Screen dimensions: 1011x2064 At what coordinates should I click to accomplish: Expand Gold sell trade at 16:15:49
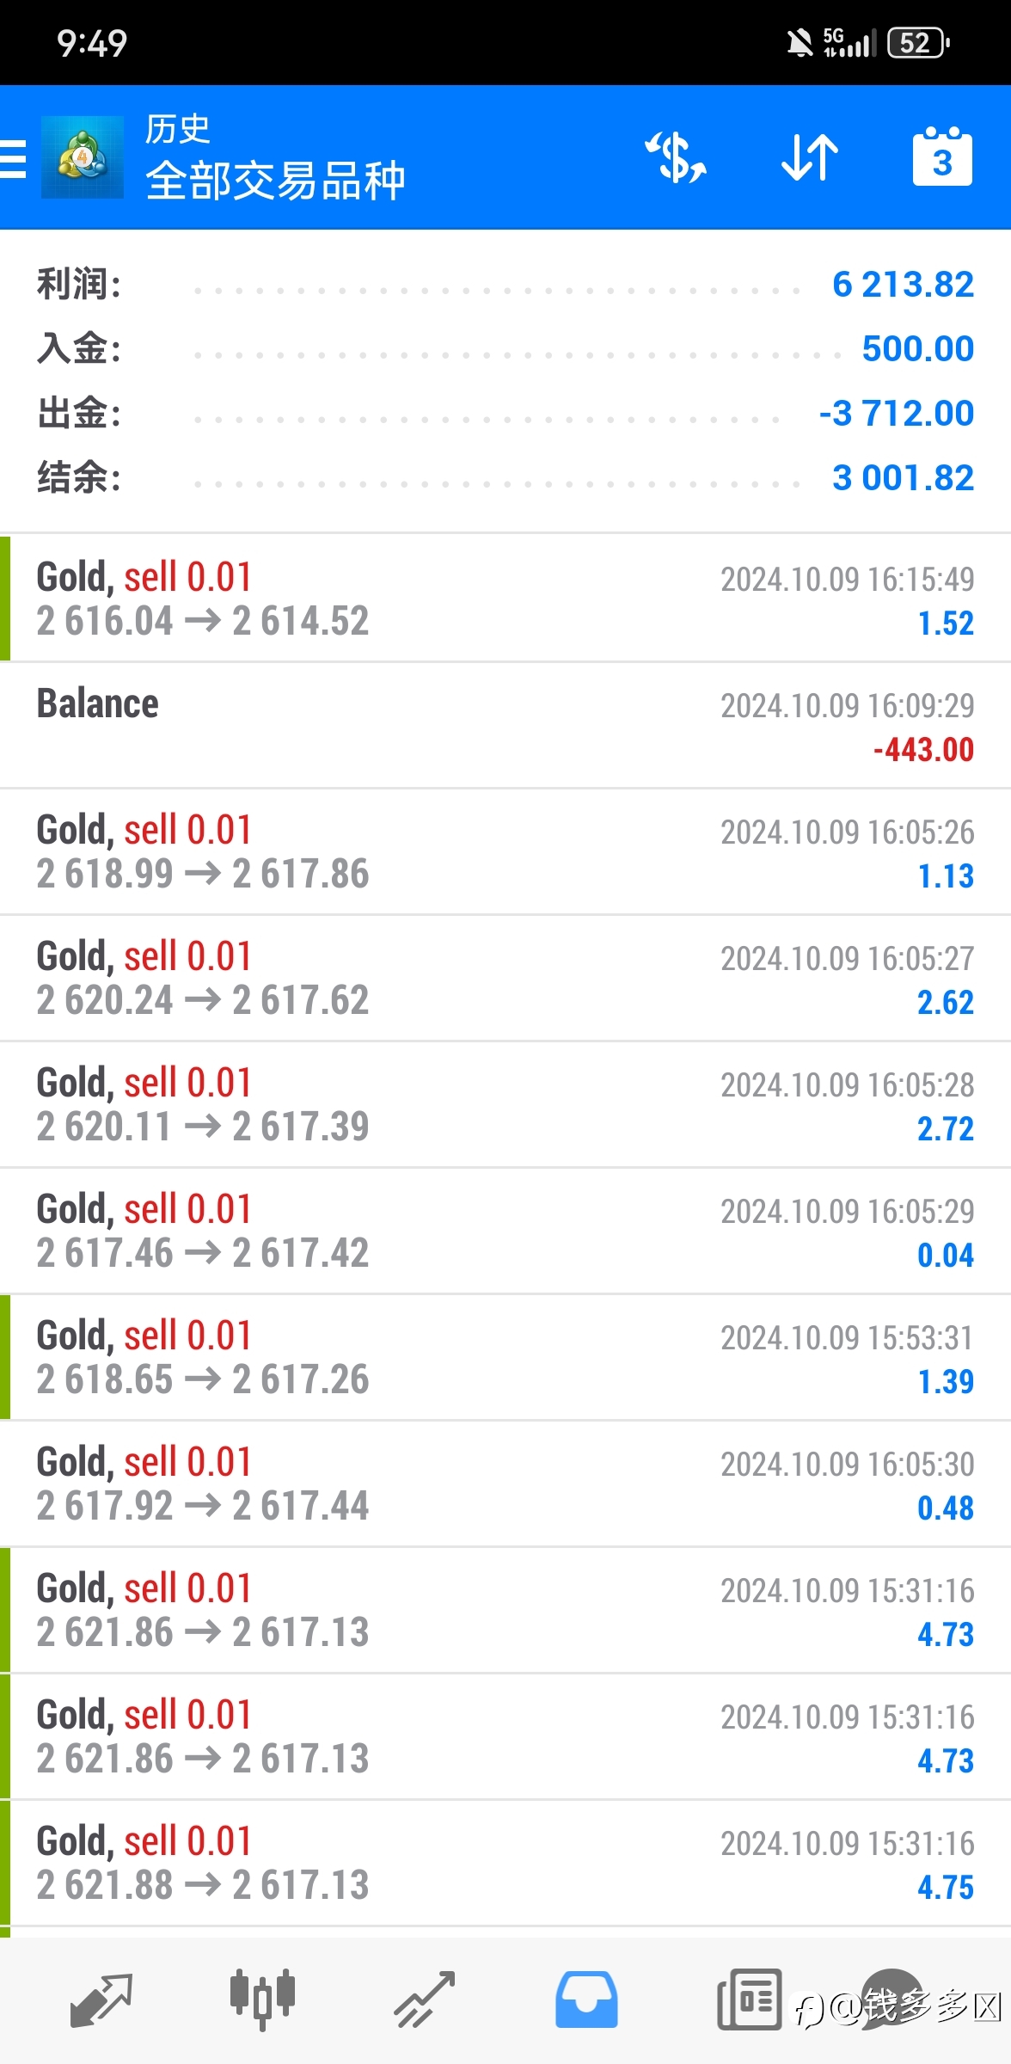coord(505,599)
